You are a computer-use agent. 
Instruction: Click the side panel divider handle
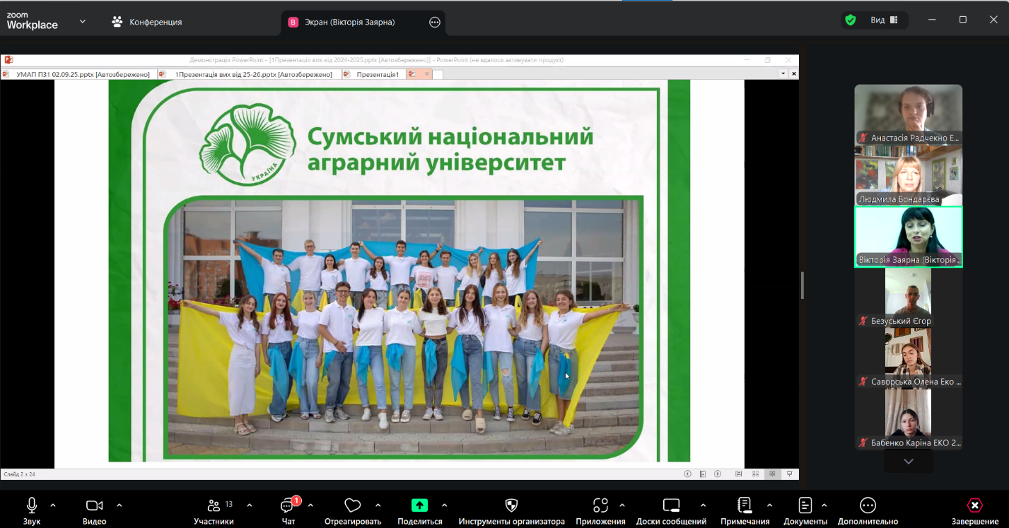coord(802,285)
